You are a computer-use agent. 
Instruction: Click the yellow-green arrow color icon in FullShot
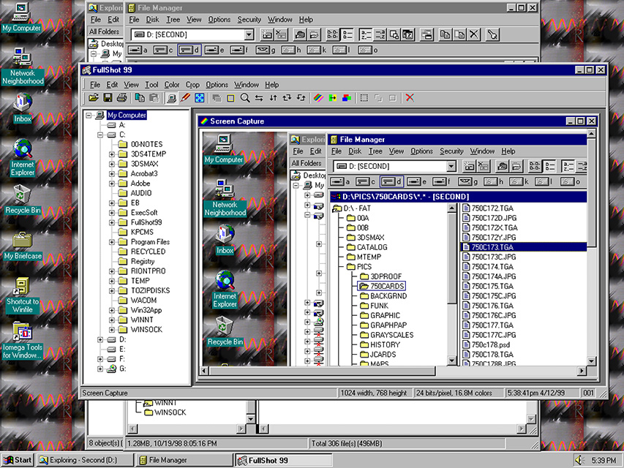tap(333, 98)
